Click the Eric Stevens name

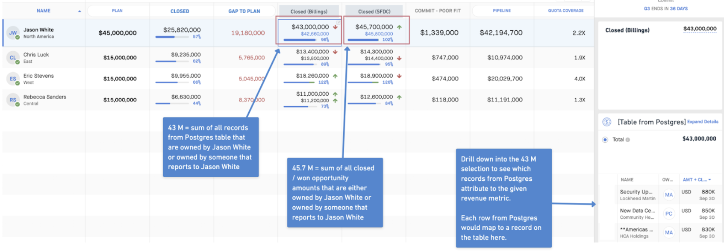coord(38,76)
